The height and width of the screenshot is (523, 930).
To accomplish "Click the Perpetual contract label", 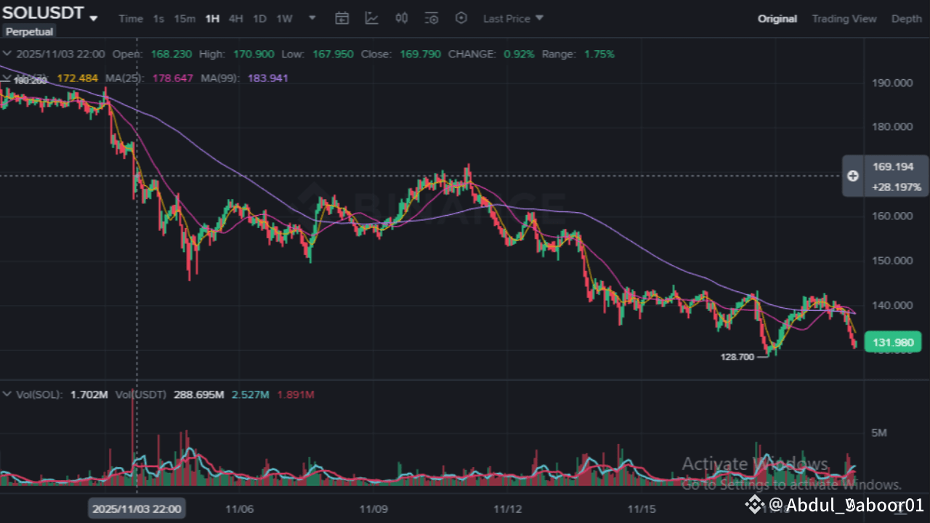I will (x=29, y=32).
